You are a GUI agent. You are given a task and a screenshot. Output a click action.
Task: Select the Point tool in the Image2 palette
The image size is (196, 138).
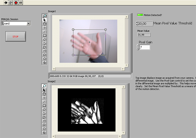44,98
